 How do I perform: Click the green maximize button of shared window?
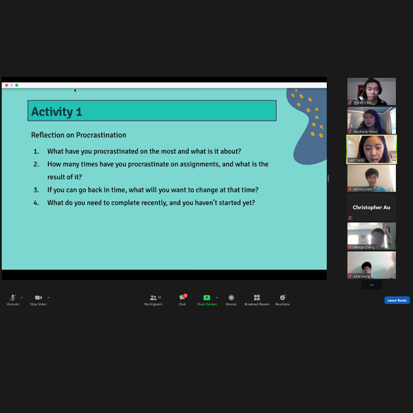[x=17, y=85]
